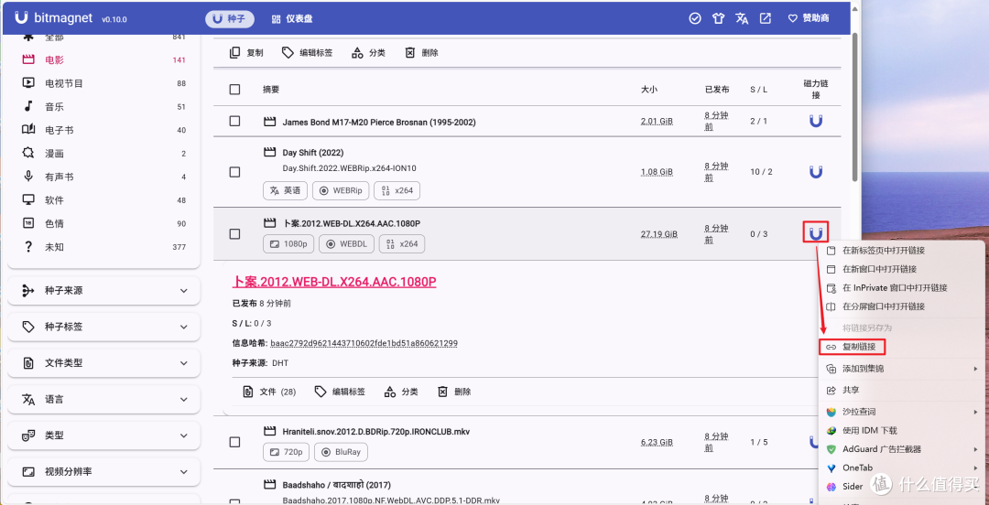Open the 赞助商 sponsor link
This screenshot has width=989, height=505.
tap(809, 19)
